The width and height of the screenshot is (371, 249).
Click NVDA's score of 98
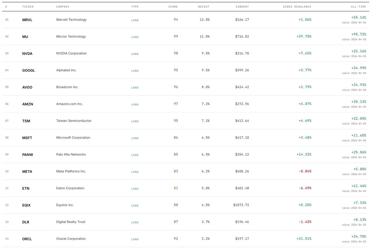click(x=176, y=53)
